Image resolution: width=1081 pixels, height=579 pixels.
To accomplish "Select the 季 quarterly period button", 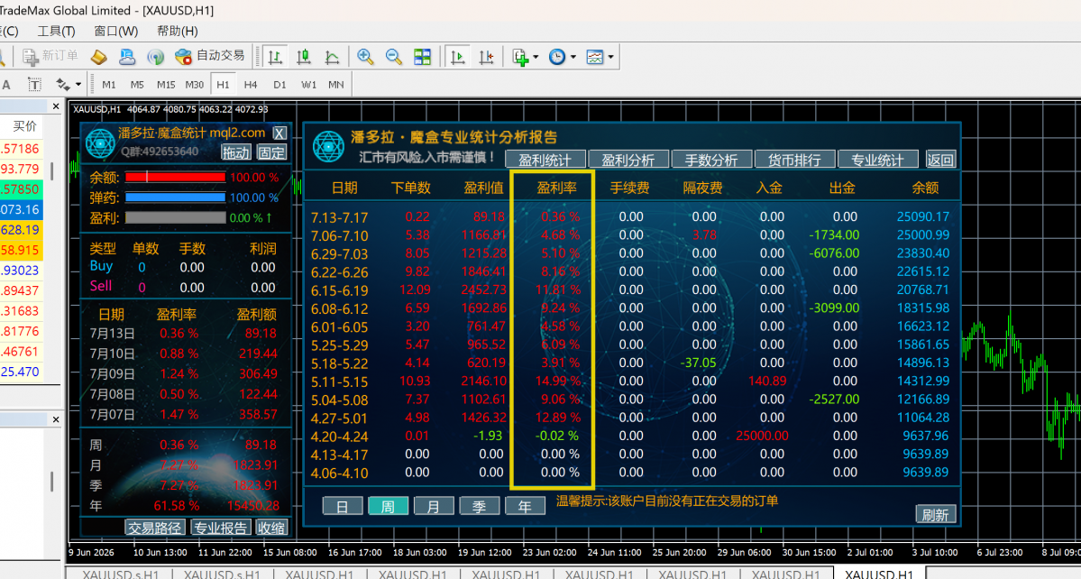I will point(479,507).
